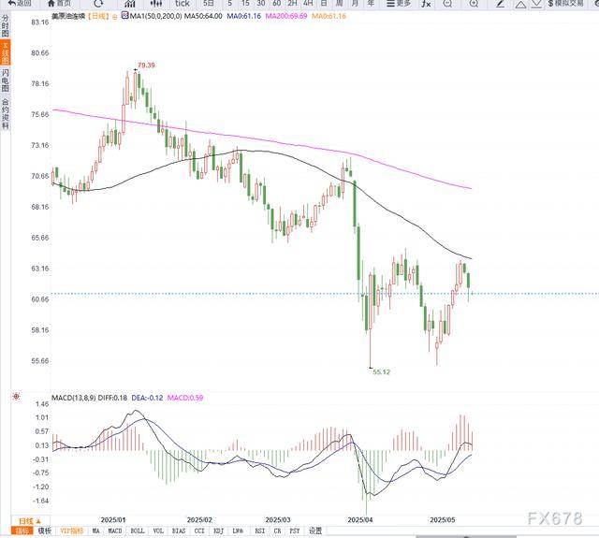Screen dimensions: 599x538
Task: Select the 年 yearly timeframe
Action: (x=371, y=3)
